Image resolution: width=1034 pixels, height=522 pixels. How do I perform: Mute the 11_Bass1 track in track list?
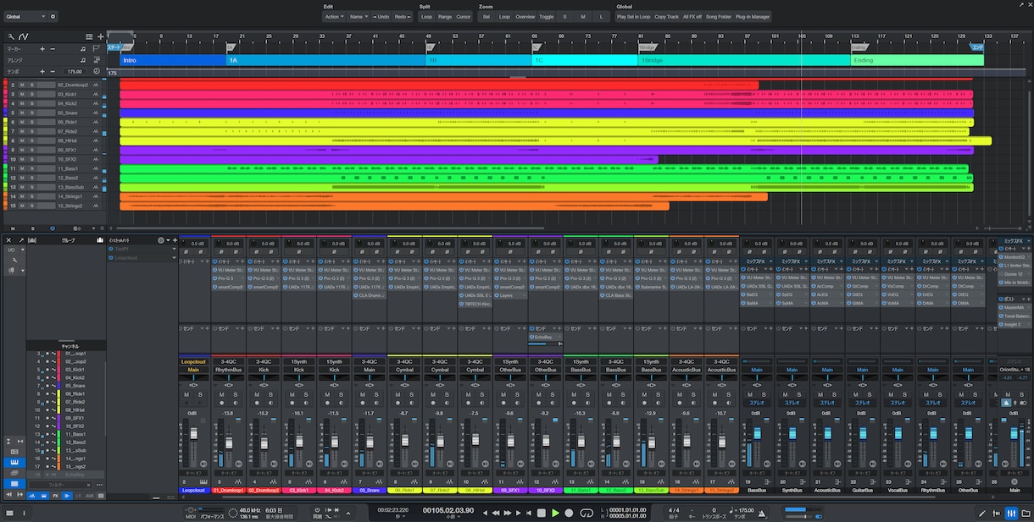tap(23, 168)
